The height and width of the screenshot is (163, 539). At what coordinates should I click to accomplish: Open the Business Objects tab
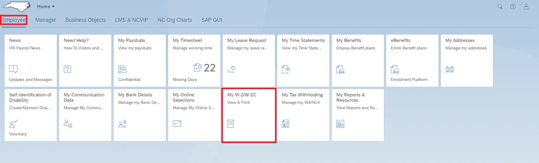pos(85,20)
